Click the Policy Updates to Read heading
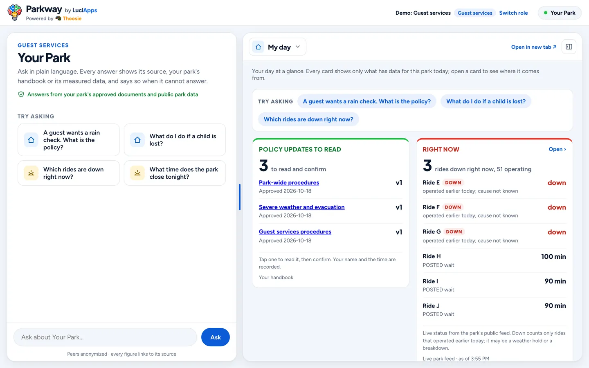The height and width of the screenshot is (368, 589). [300, 150]
